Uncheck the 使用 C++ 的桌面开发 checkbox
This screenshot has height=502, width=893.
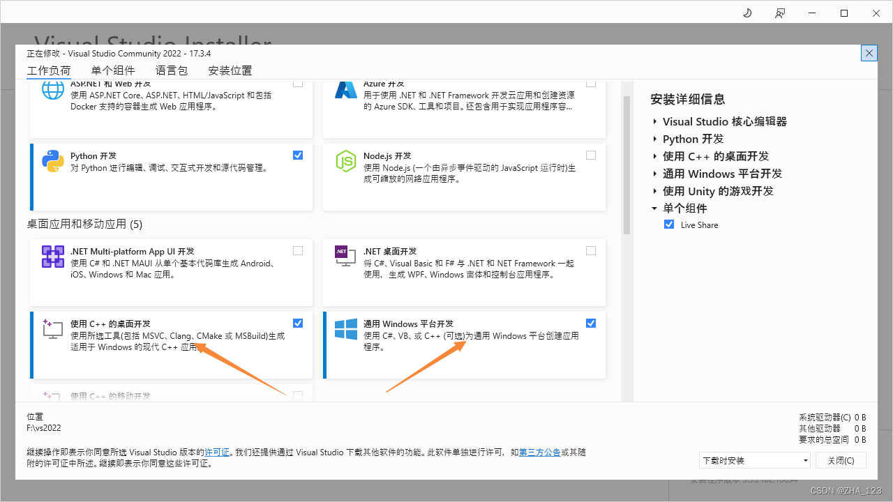298,323
